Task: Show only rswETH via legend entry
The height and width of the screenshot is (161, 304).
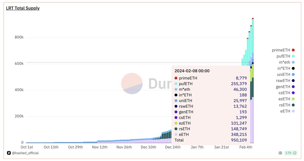Action: 282,81
